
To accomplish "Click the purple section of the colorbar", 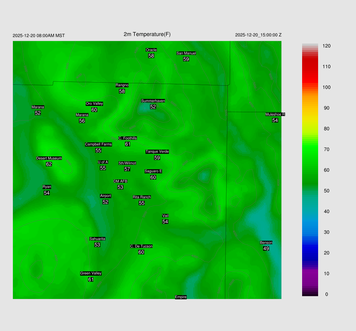I will 310,277.
